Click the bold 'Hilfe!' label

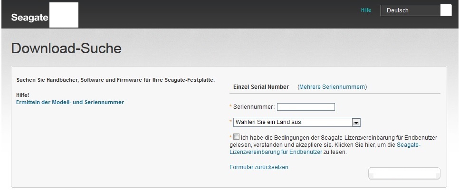click(x=22, y=95)
